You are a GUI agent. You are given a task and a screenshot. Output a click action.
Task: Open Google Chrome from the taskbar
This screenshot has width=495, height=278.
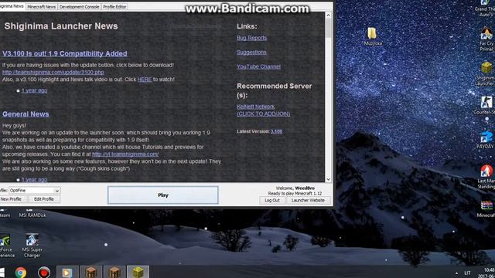click(x=21, y=273)
